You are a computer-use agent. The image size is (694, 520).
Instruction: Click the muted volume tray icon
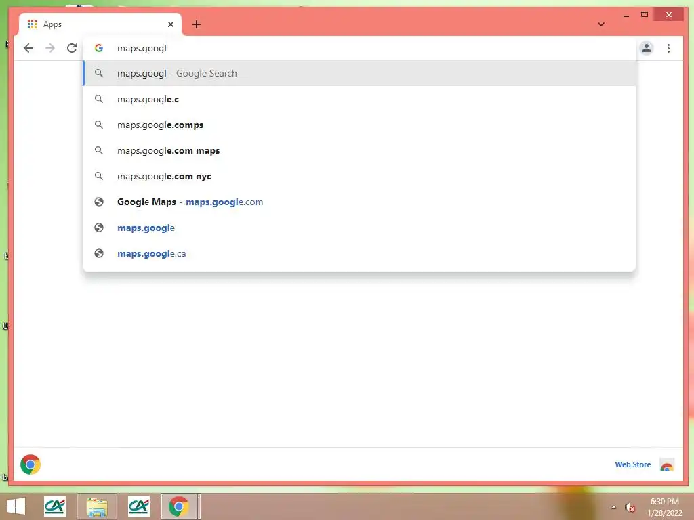coord(630,507)
